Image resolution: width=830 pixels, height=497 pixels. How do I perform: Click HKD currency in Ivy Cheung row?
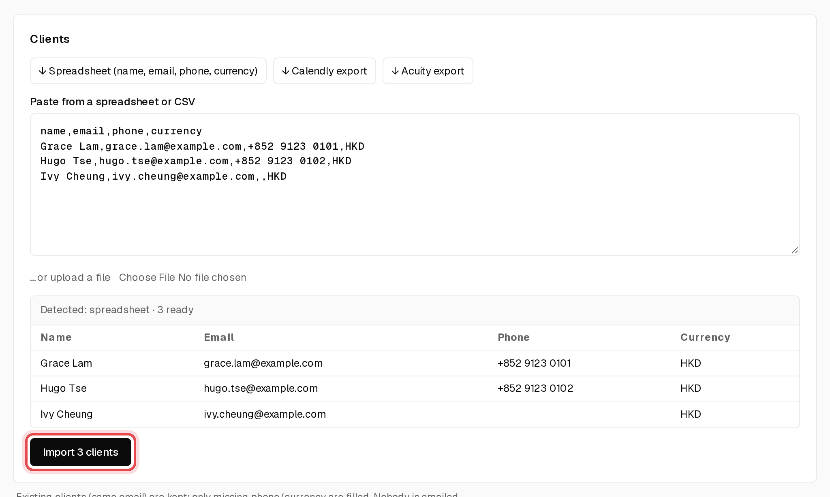coord(691,414)
